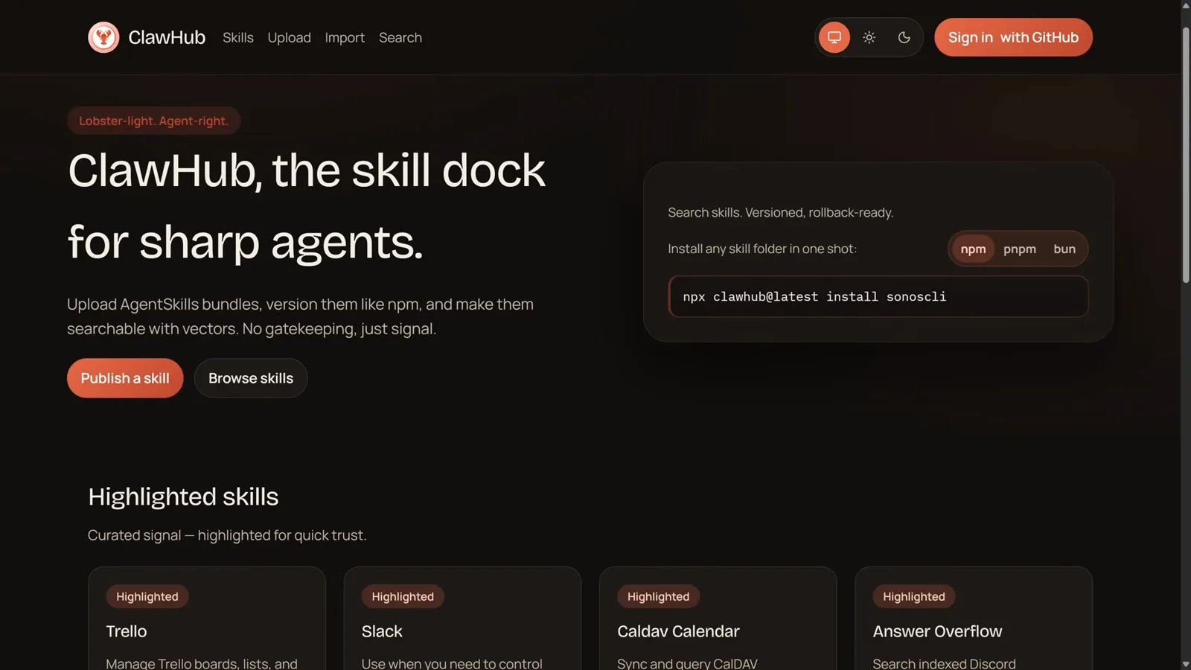Click the scrollbar down arrow

1186,663
